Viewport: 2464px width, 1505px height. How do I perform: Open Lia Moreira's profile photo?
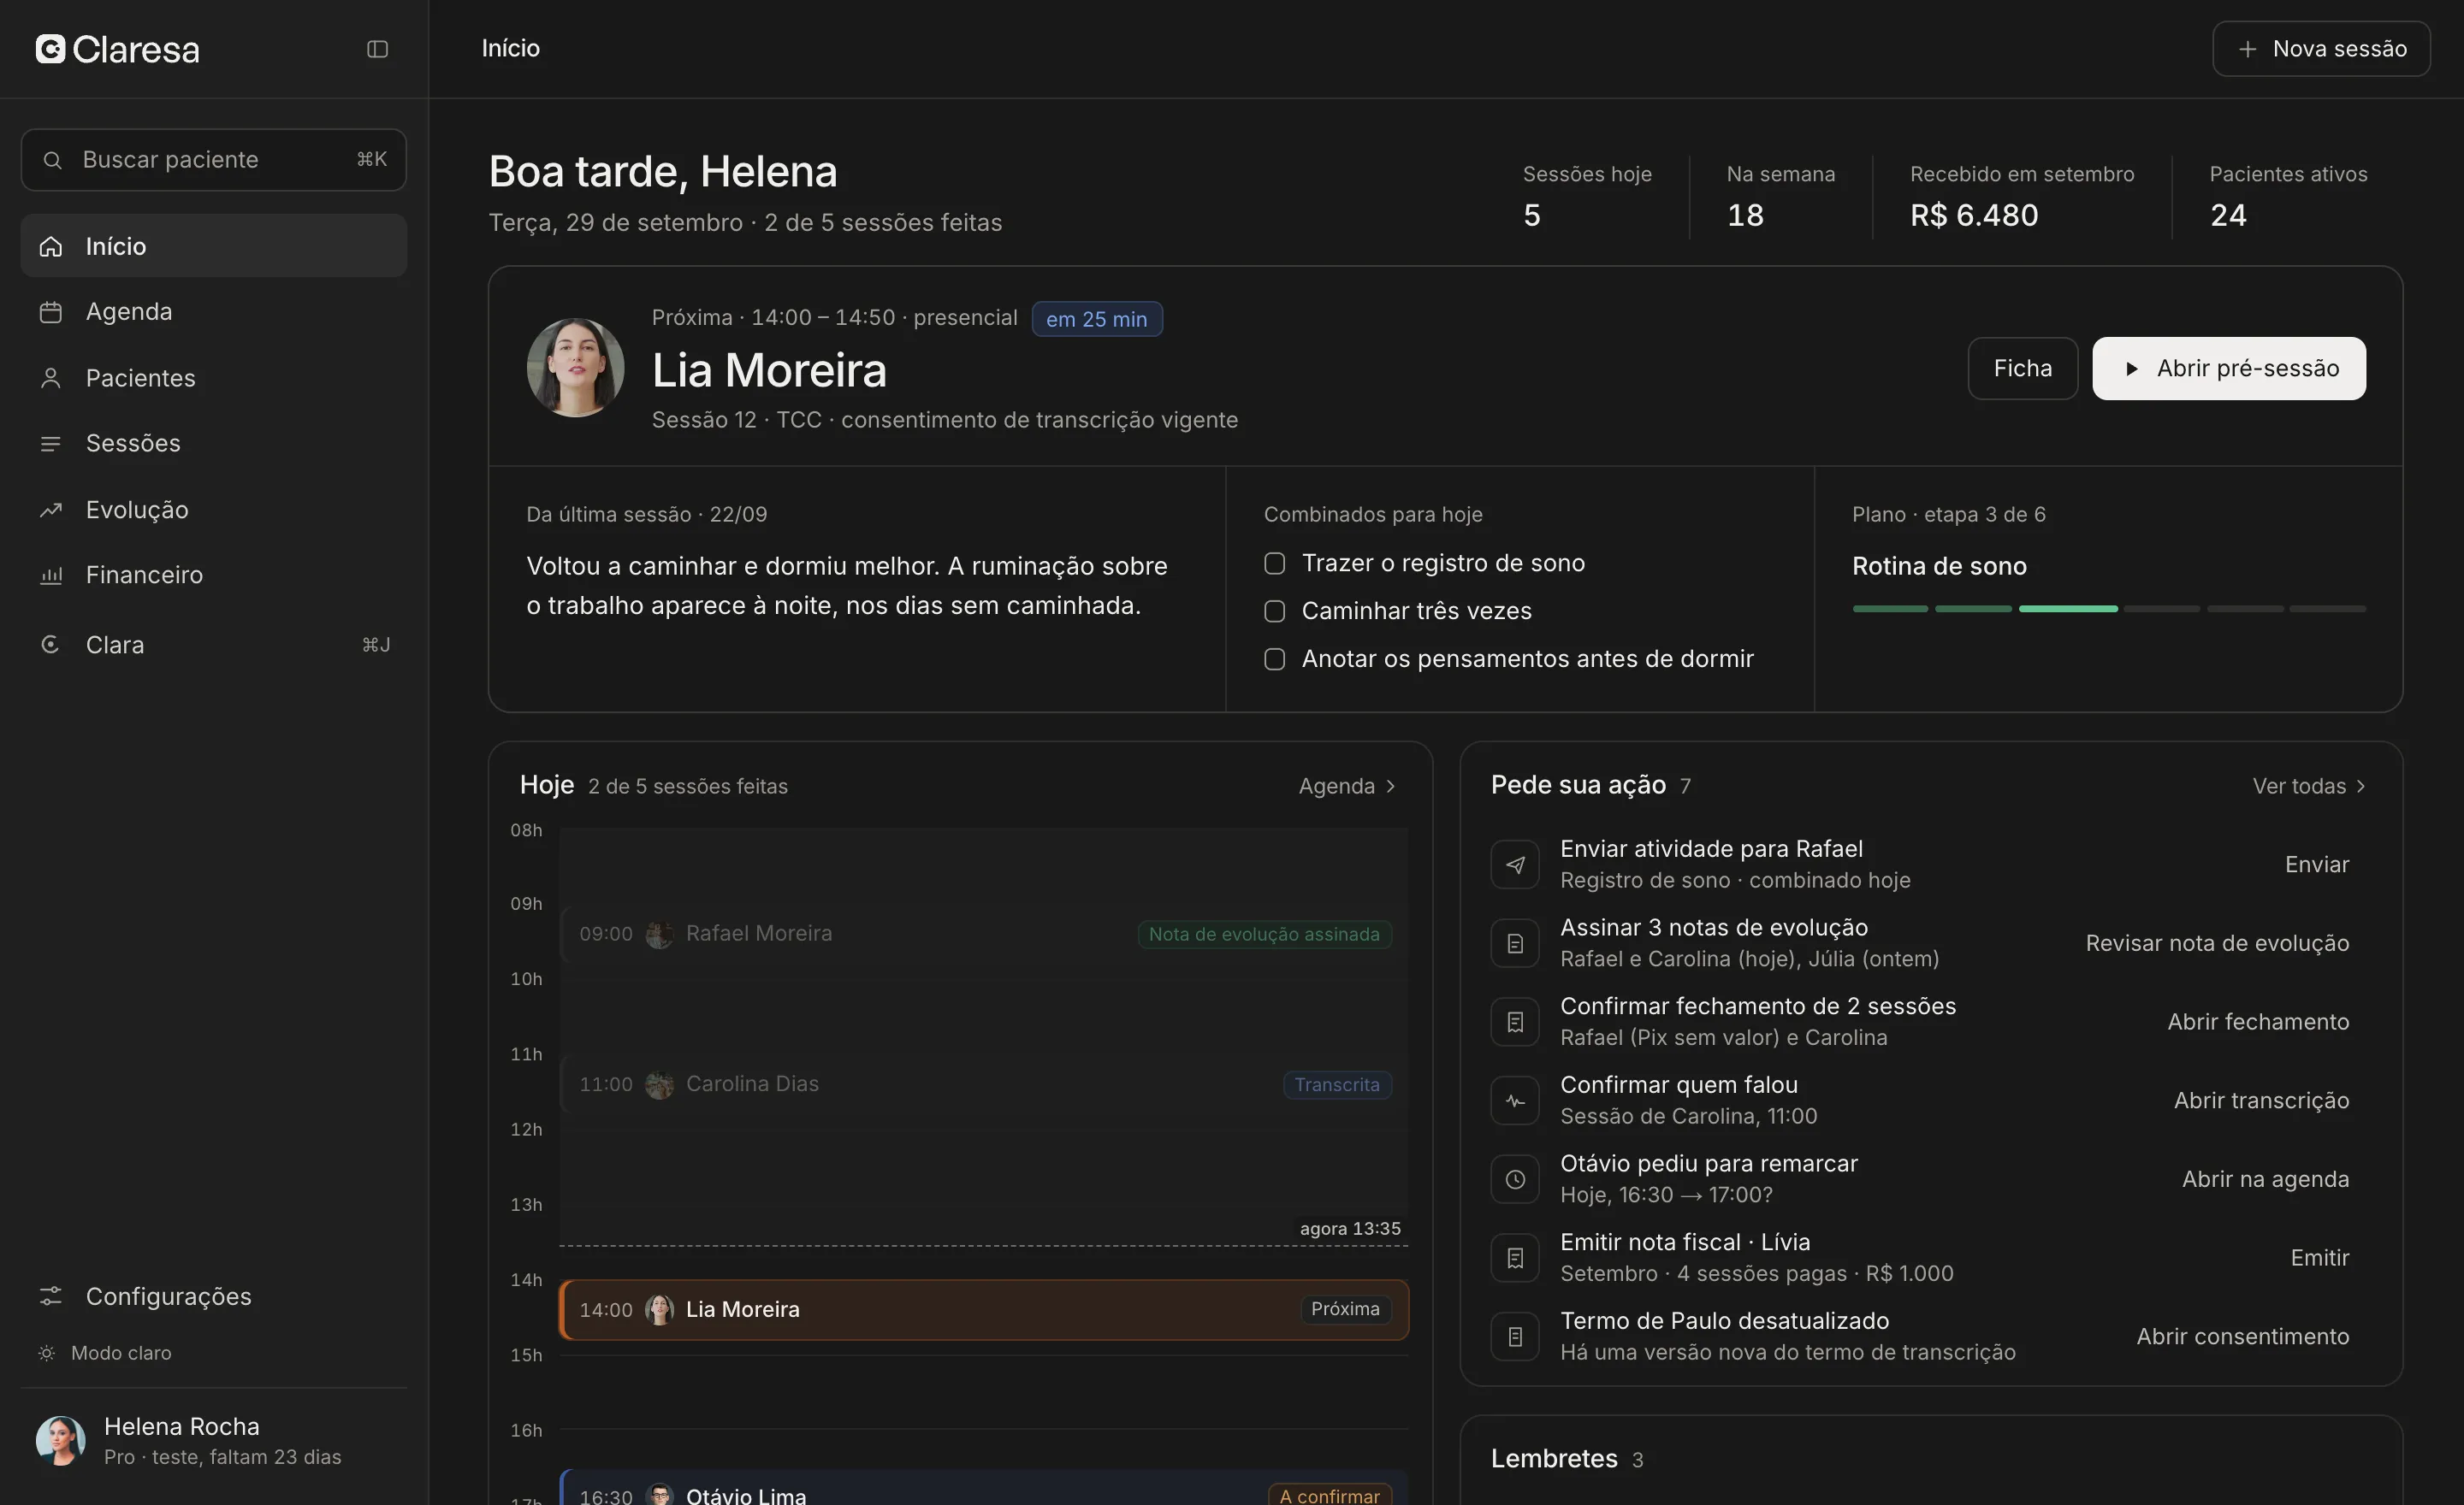click(x=576, y=368)
